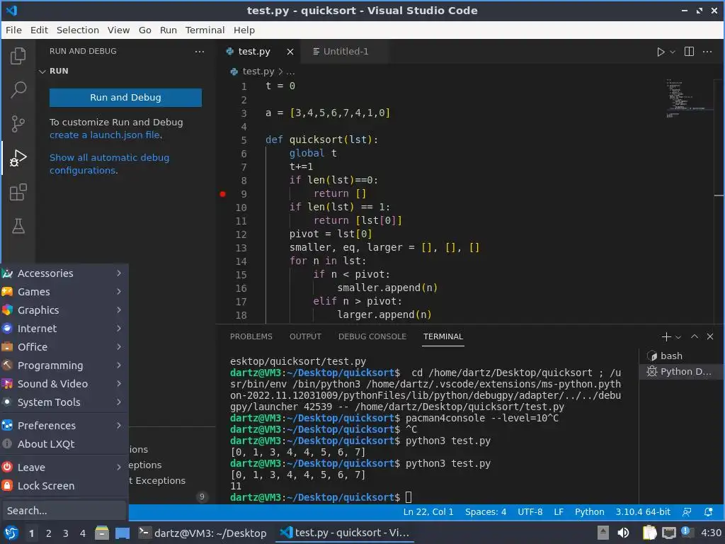This screenshot has height=544, width=725.
Task: Change line ending via LF status item
Action: 559,512
